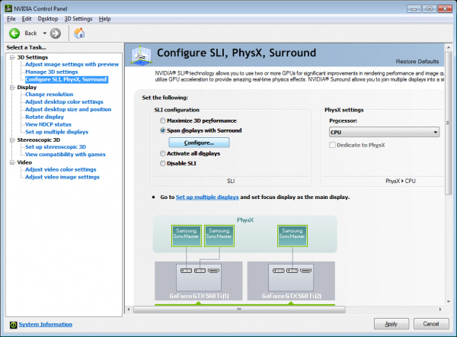457x337 pixels.
Task: Select second Samsung SyncMaster display icon
Action: pyautogui.click(x=219, y=236)
